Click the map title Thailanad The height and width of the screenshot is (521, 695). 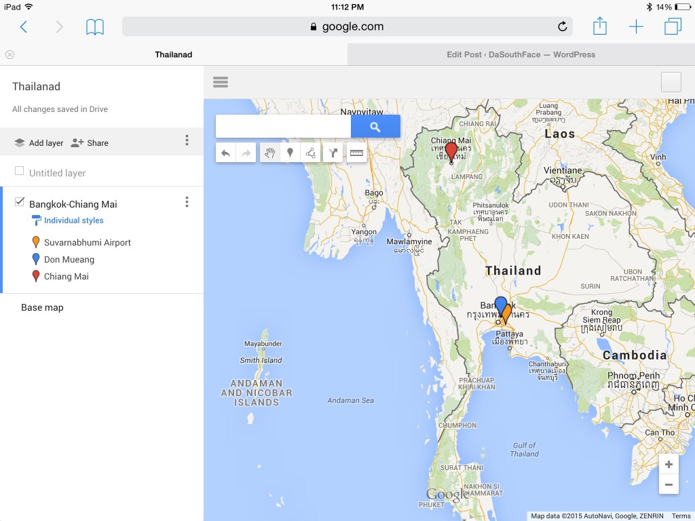[x=37, y=86]
